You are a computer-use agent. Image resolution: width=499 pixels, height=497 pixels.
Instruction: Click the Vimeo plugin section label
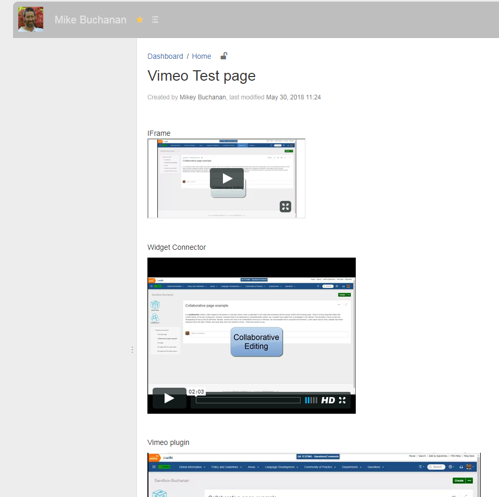click(x=168, y=443)
